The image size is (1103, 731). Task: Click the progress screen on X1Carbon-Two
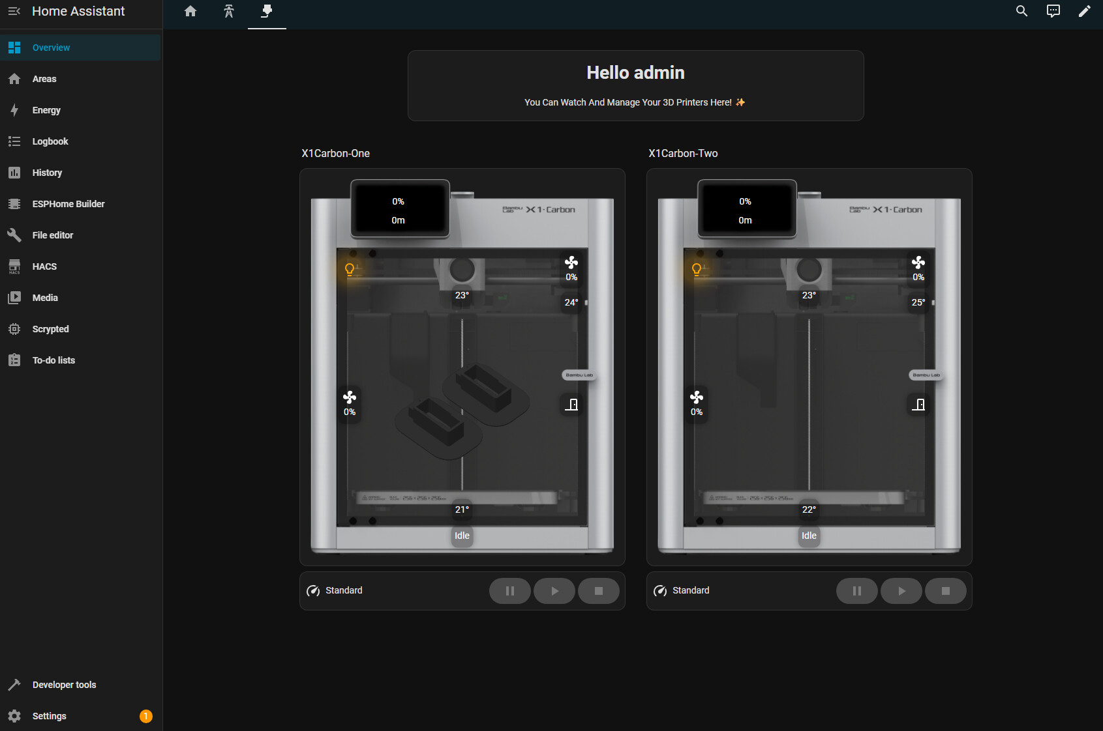[747, 210]
